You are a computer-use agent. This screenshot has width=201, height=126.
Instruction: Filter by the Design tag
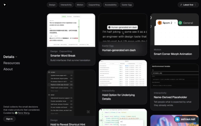click(52, 5)
